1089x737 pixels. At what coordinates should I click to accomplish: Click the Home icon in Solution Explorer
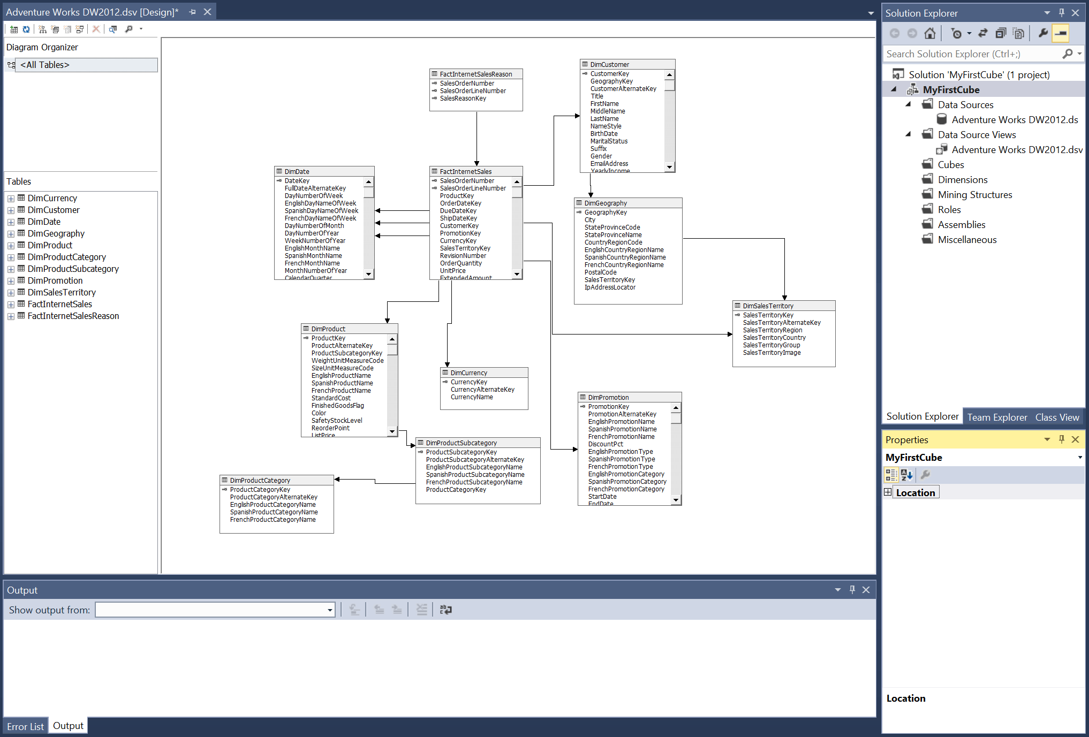pos(930,34)
